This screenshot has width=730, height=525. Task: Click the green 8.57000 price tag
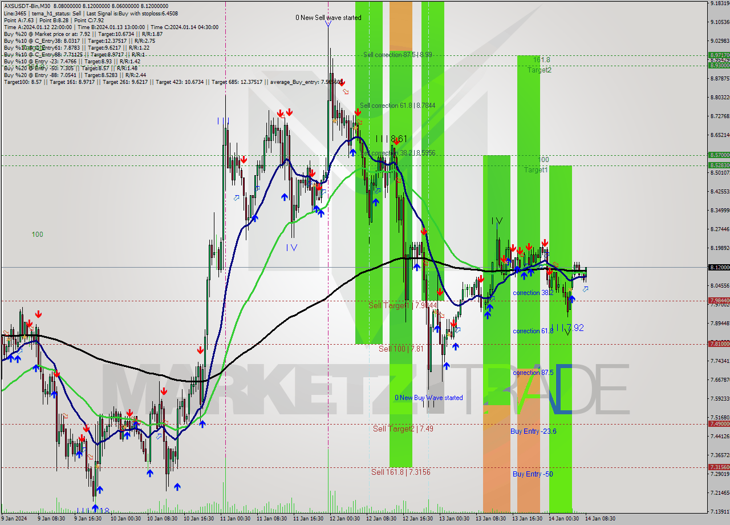click(x=719, y=155)
